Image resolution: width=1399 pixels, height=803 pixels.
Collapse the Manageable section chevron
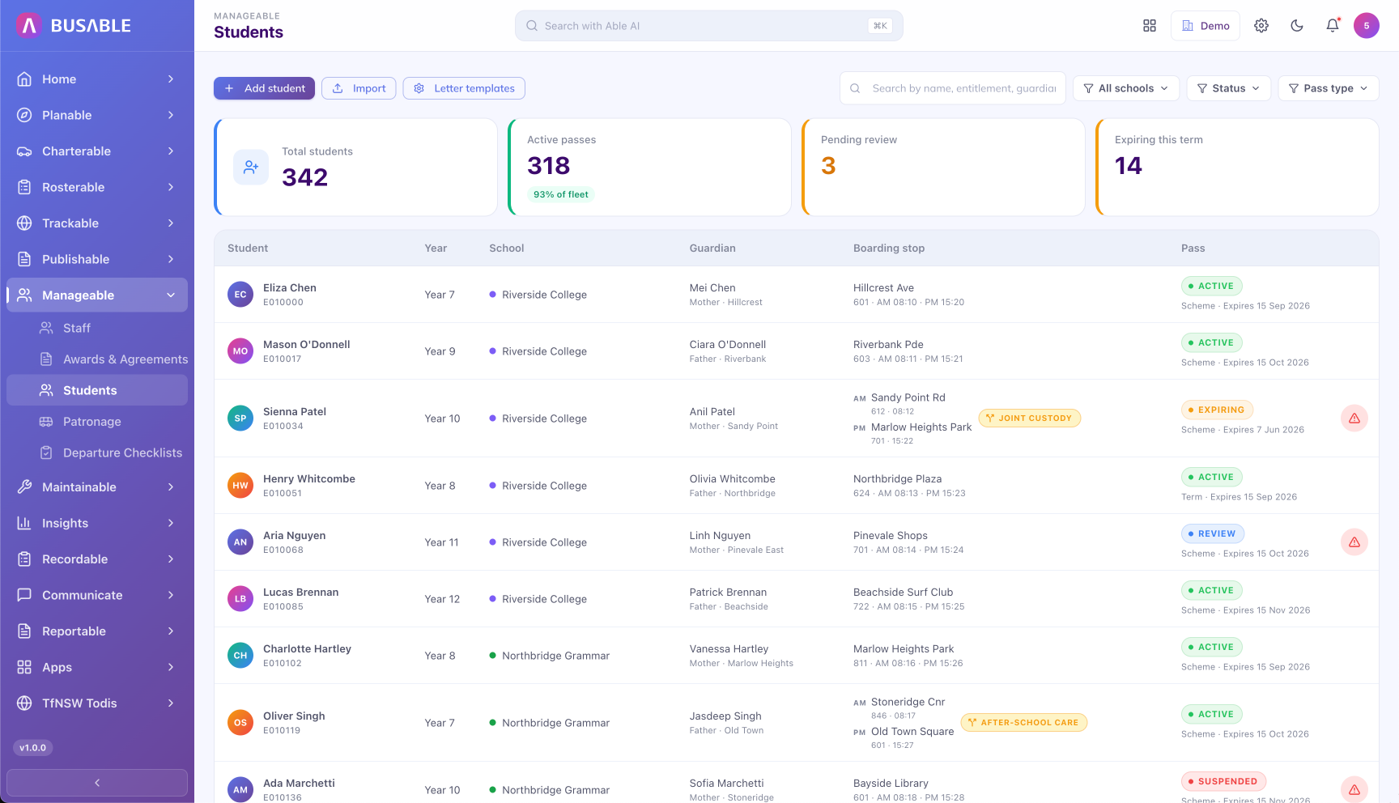tap(171, 295)
